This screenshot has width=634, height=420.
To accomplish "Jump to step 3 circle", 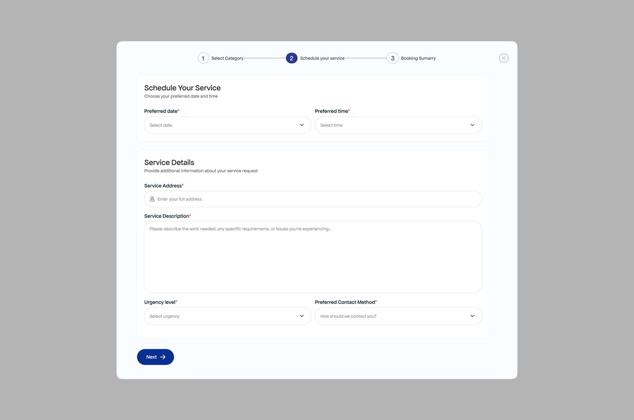I will click(393, 58).
